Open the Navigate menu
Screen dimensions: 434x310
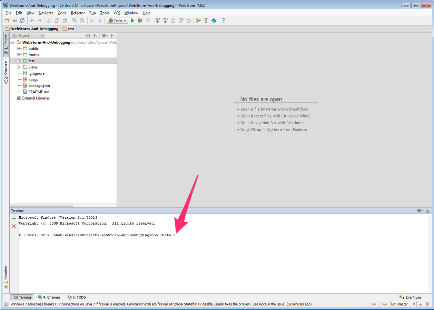(46, 13)
